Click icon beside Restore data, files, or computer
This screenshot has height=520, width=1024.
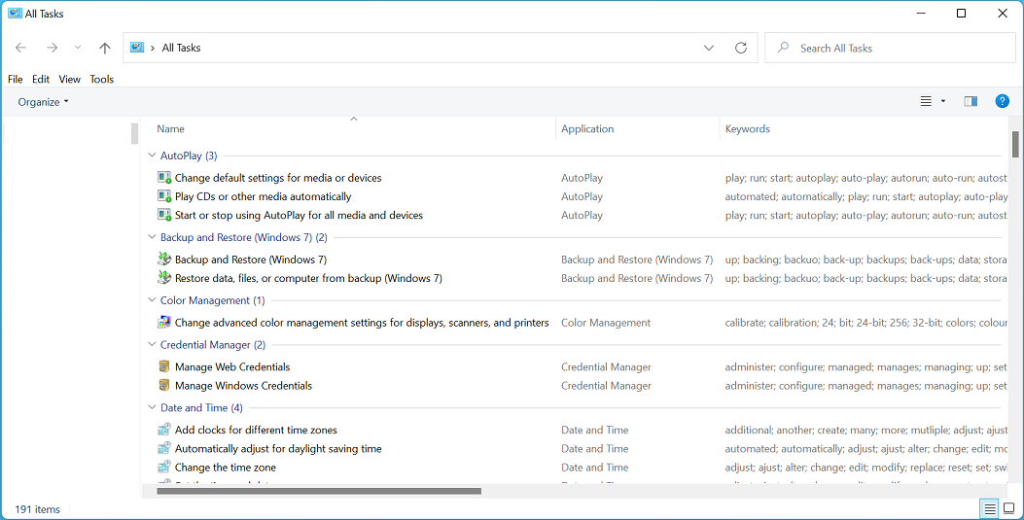(164, 278)
